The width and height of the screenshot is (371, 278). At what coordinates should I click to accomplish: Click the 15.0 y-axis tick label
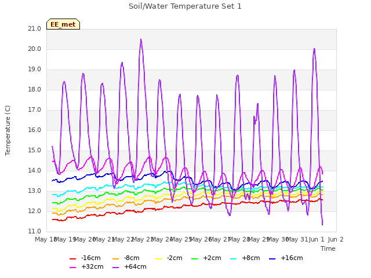tap(35, 151)
